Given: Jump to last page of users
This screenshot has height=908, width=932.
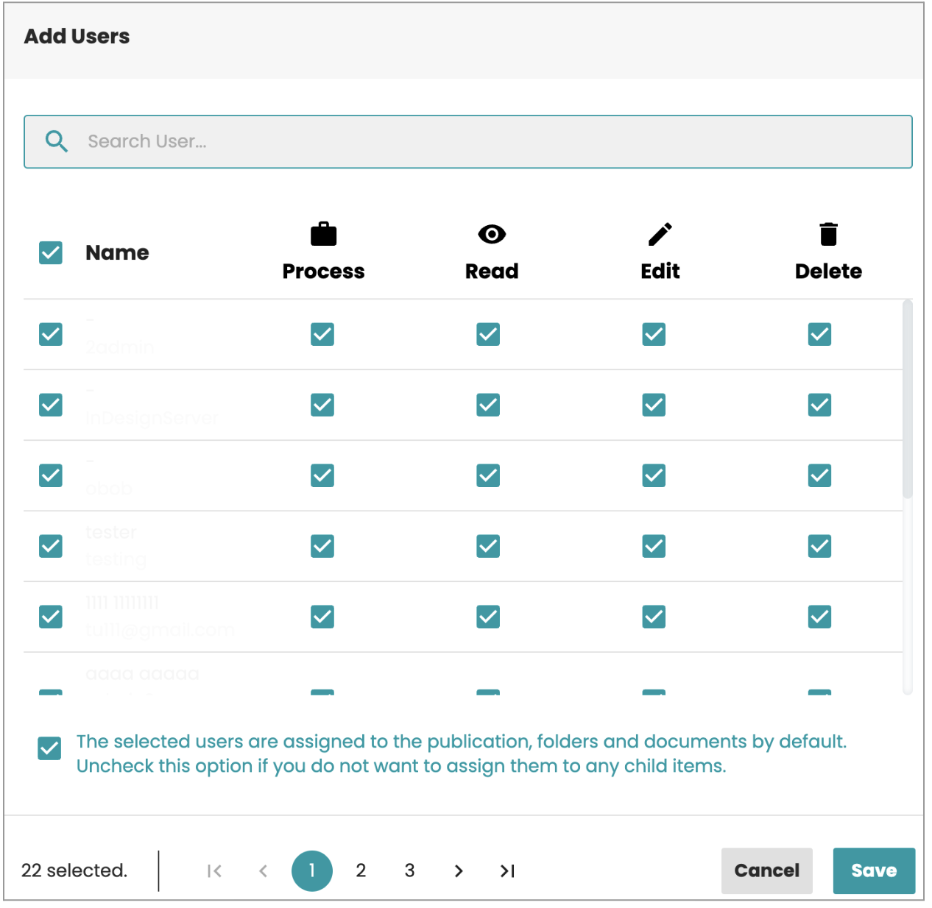Looking at the screenshot, I should (507, 871).
